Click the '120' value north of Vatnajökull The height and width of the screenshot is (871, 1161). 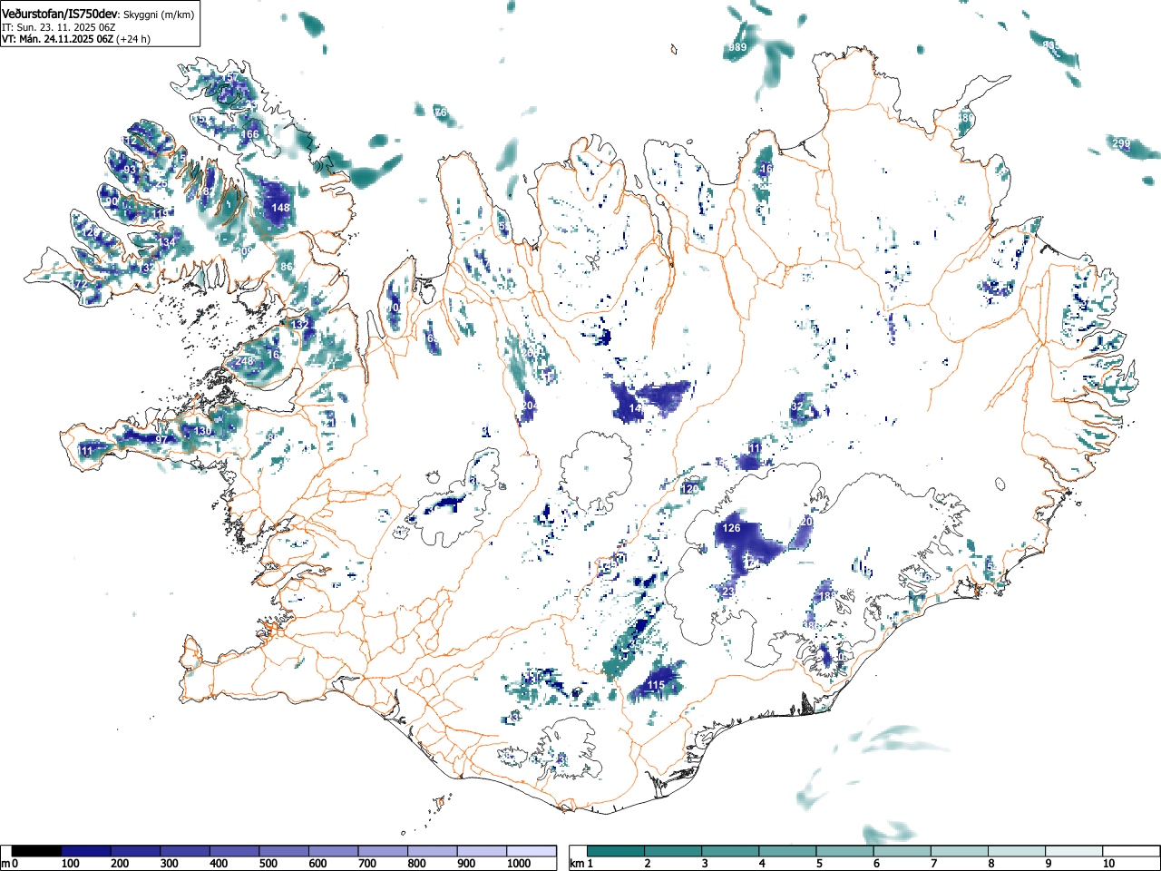tap(690, 489)
